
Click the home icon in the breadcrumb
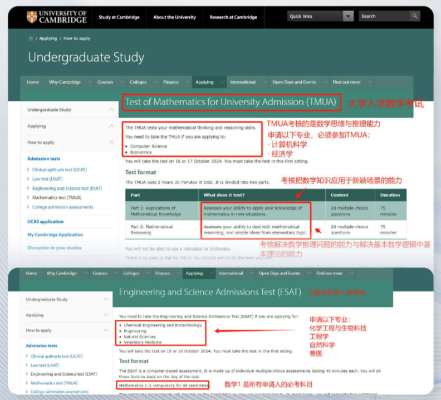[31, 38]
